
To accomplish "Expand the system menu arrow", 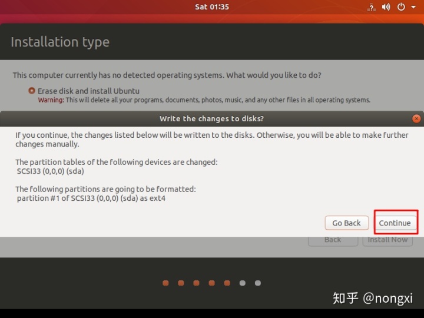I will pyautogui.click(x=413, y=7).
